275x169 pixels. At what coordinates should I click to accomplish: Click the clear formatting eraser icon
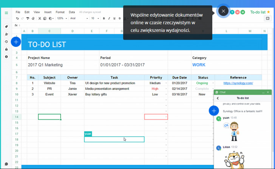coord(33,18)
